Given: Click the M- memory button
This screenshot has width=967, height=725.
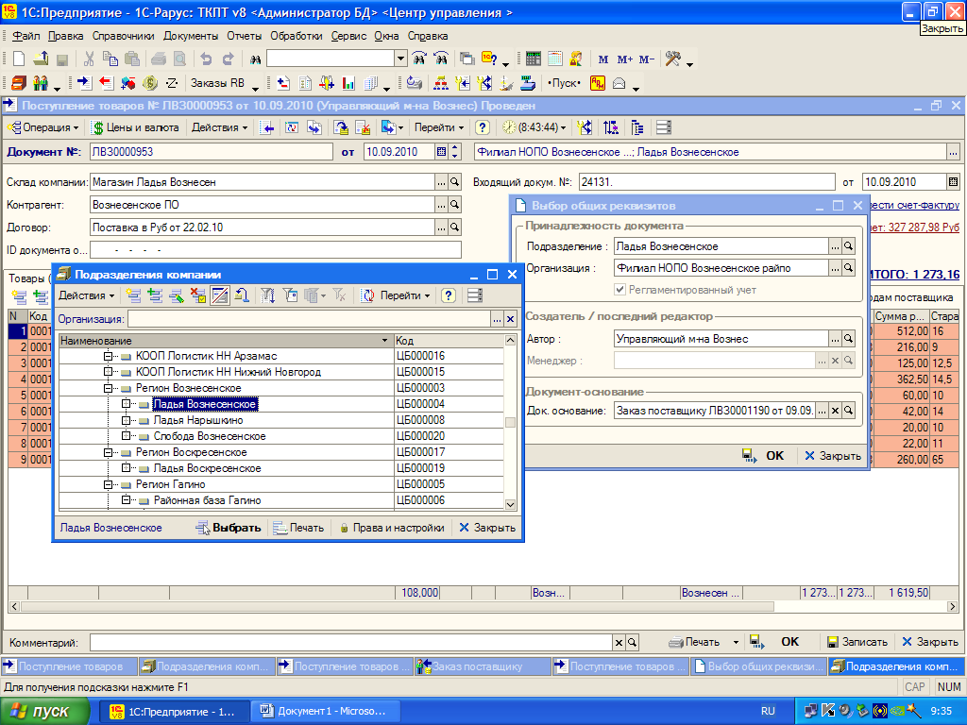Looking at the screenshot, I should tap(646, 59).
